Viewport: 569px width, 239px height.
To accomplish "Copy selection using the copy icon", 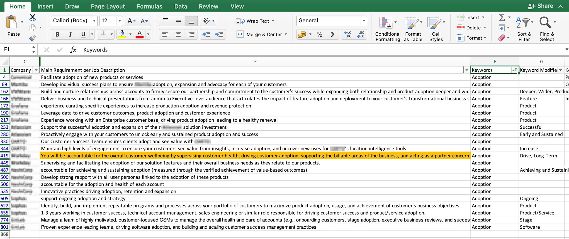I will pyautogui.click(x=33, y=28).
